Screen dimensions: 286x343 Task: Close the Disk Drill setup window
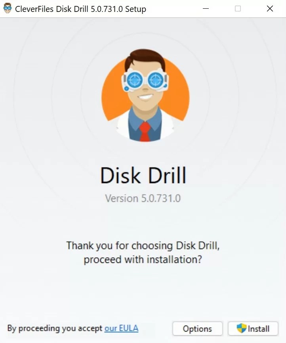(x=270, y=9)
